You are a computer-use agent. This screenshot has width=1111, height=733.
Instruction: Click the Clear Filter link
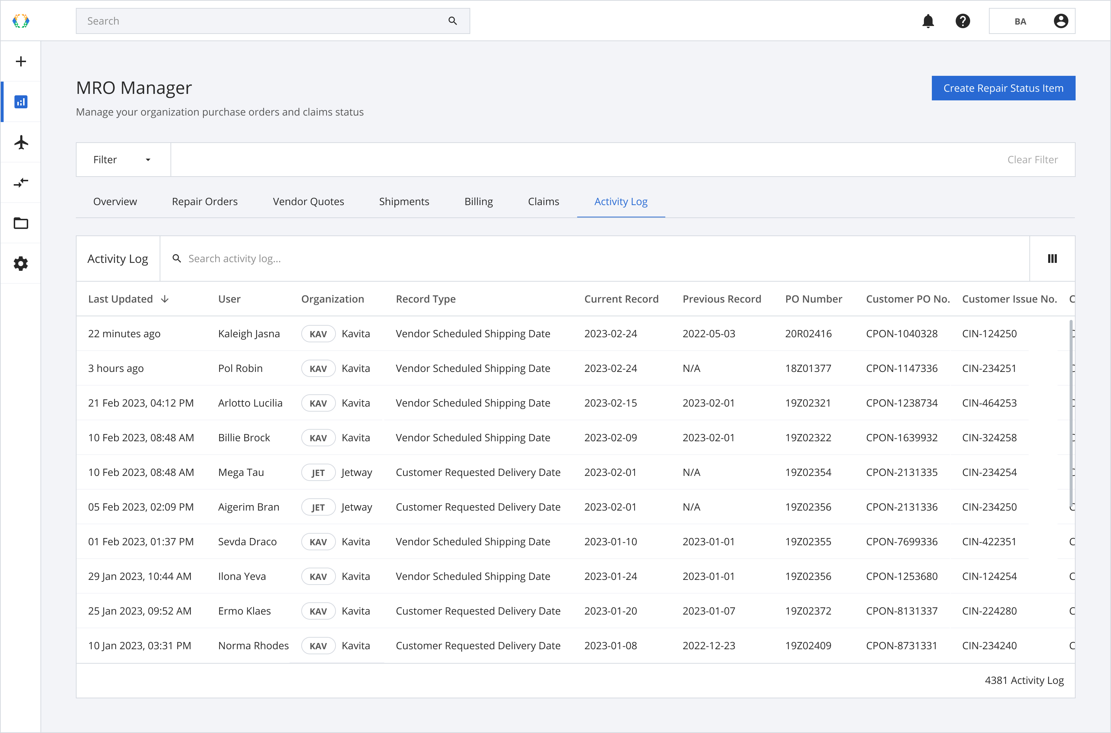pos(1032,160)
